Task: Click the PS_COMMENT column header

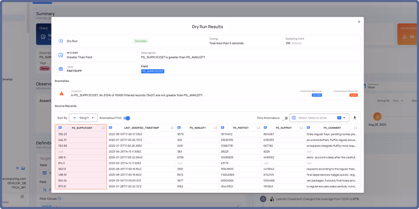Action: pos(332,128)
